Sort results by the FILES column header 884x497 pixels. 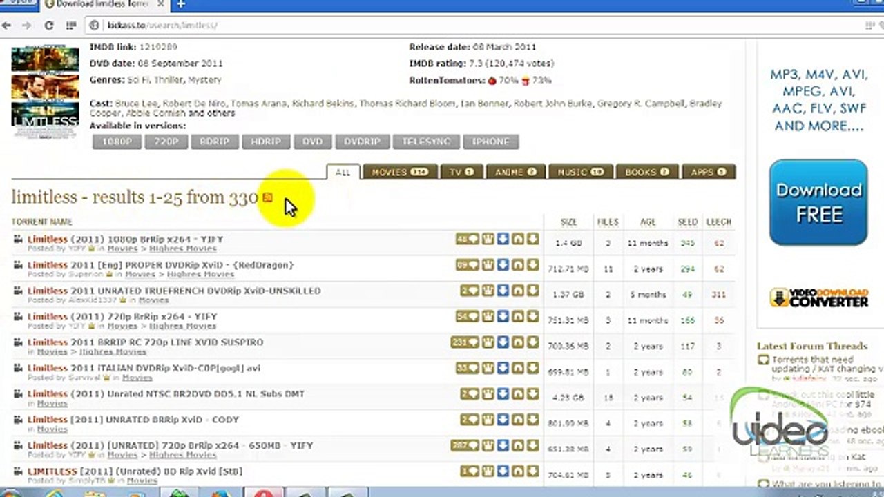click(x=608, y=222)
